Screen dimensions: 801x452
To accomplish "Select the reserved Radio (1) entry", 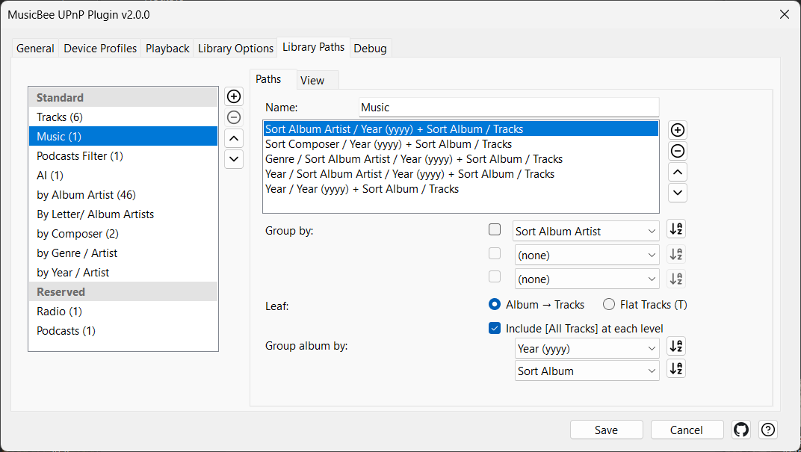I will point(123,311).
